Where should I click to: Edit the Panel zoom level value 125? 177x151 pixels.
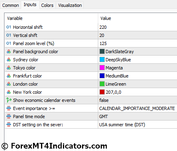pos(138,43)
